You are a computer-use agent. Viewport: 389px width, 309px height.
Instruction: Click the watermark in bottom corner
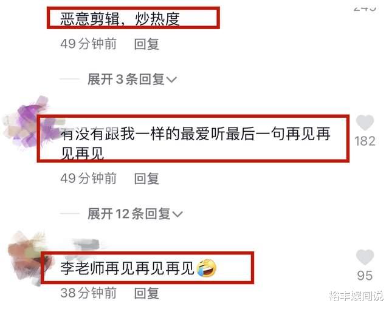(356, 296)
